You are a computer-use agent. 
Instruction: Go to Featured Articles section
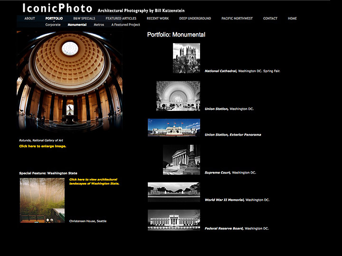pyautogui.click(x=121, y=18)
